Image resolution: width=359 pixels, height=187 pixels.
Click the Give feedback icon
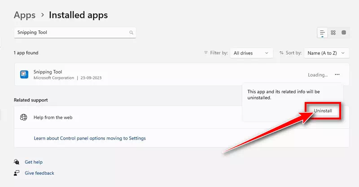17,173
